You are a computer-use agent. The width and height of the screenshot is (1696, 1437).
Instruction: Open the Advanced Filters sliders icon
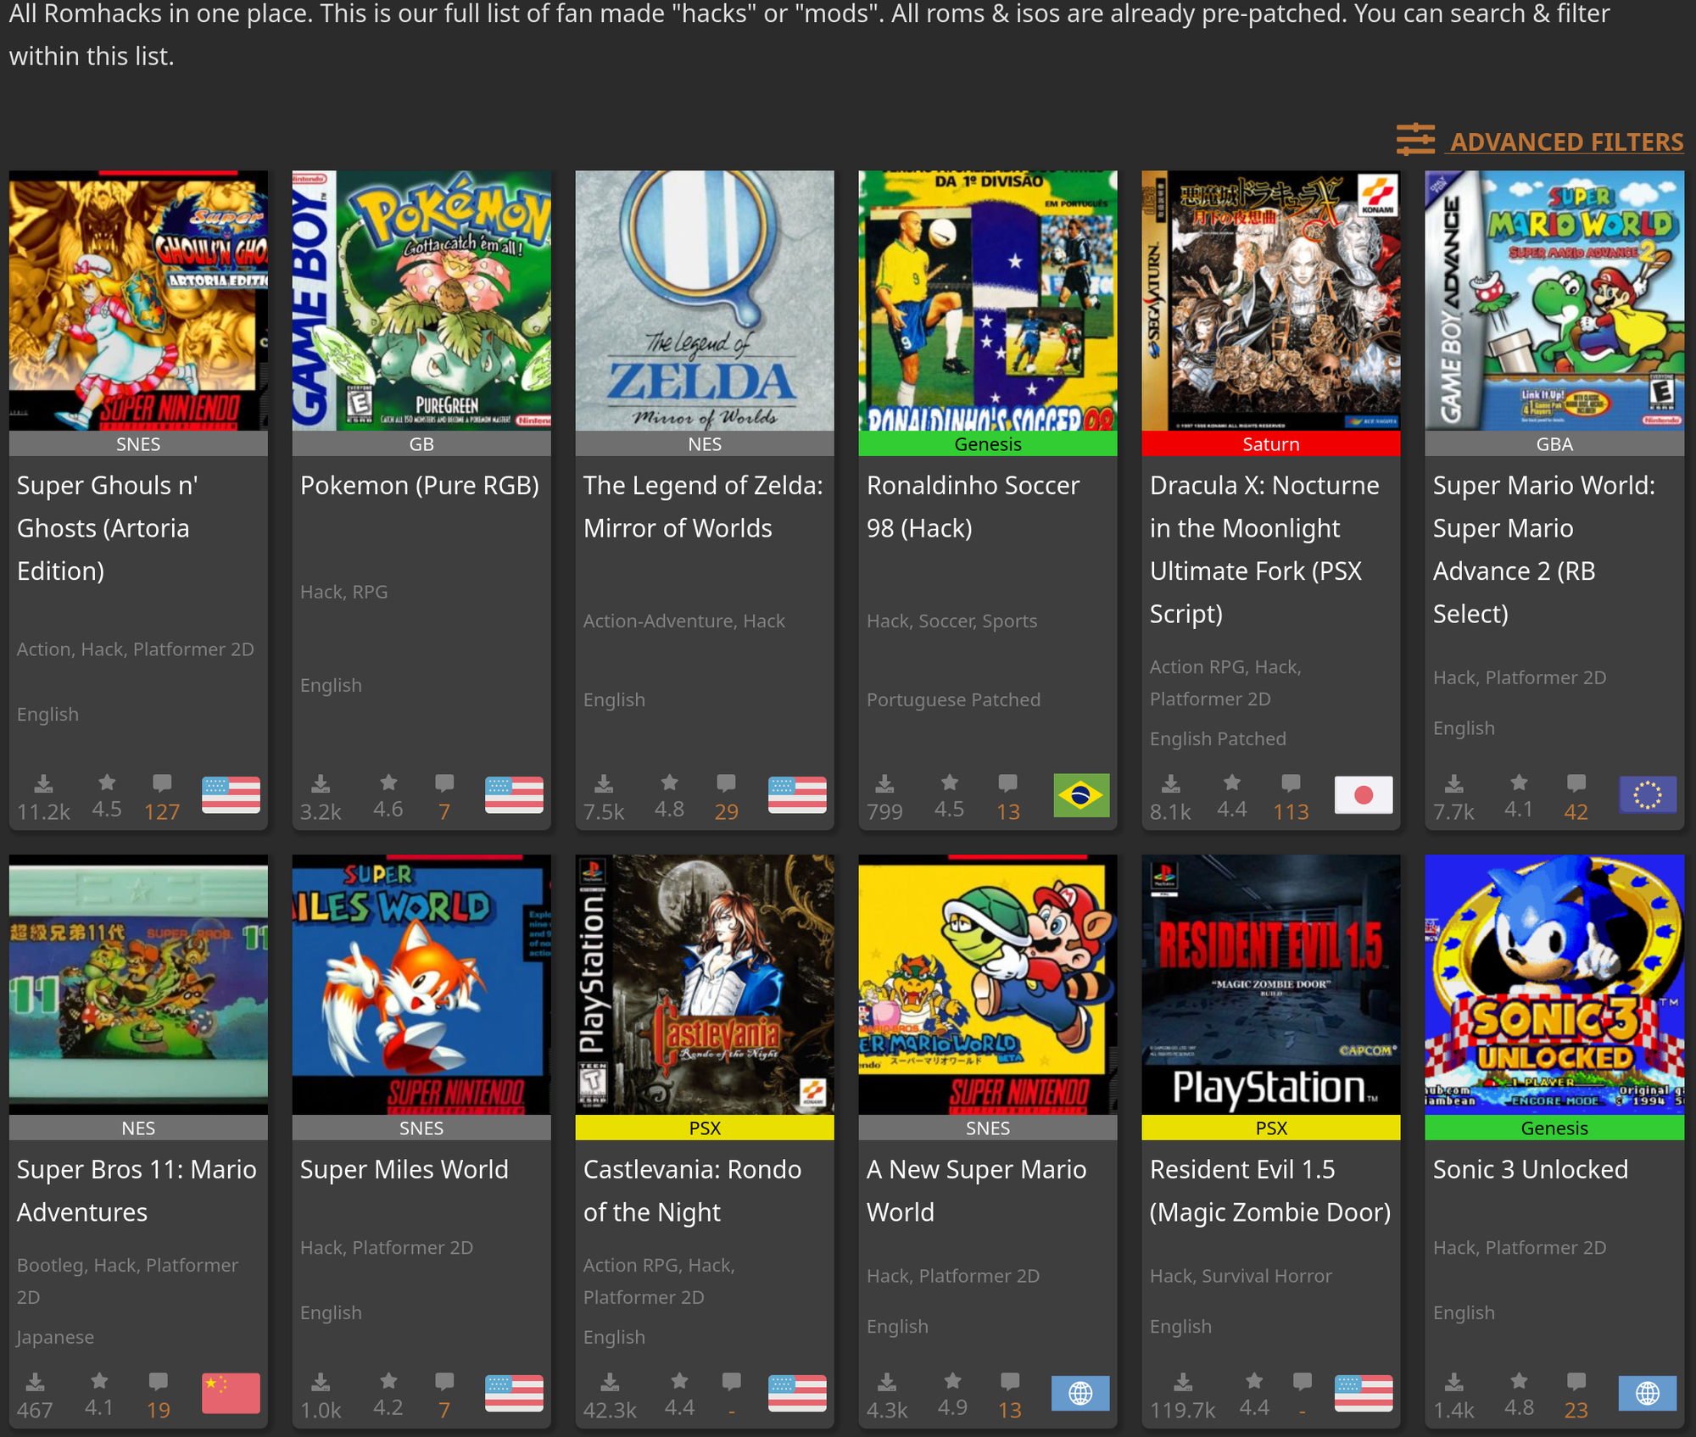[1415, 140]
